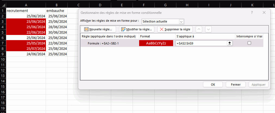The width and height of the screenshot is (275, 113).
Task: Click cell 28/06/2024 in column B
Action: pyautogui.click(x=57, y=27)
